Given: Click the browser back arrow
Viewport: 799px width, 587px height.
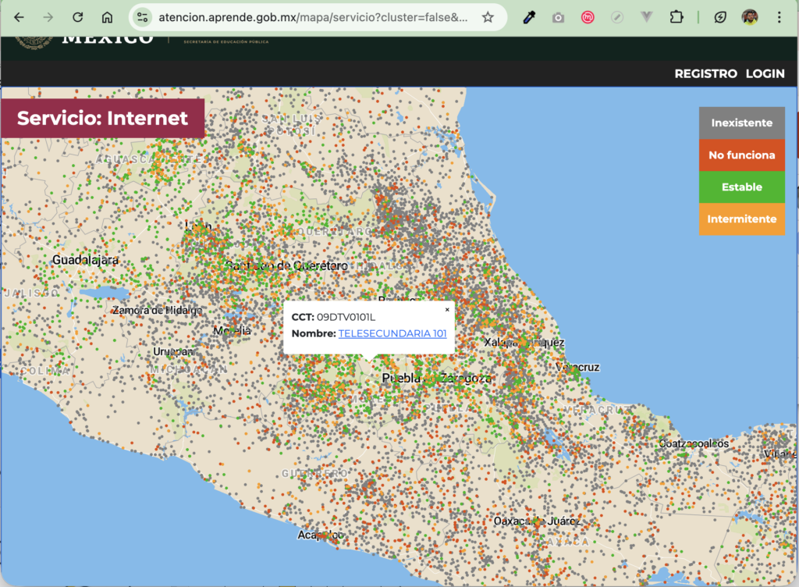Looking at the screenshot, I should click(20, 17).
